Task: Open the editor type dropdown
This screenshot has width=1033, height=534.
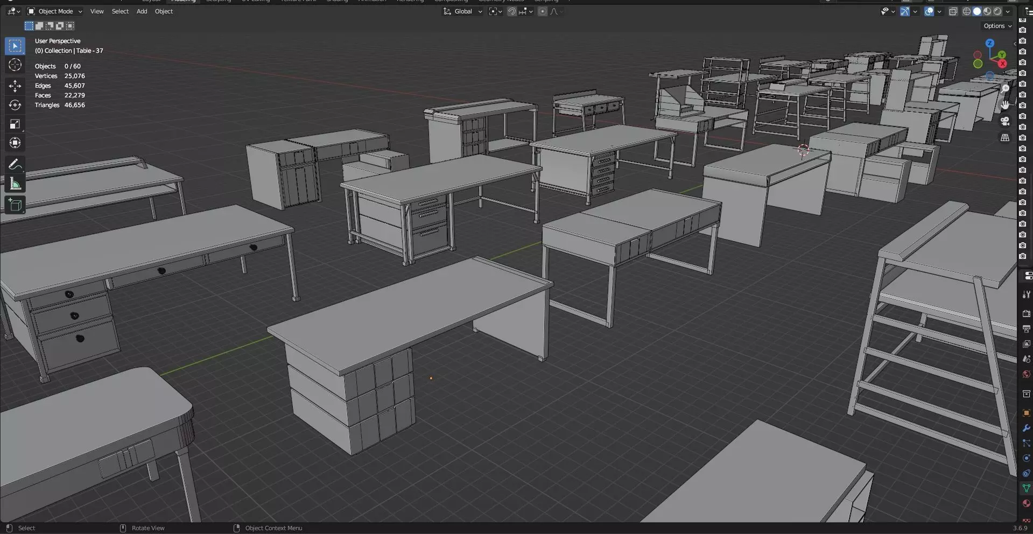Action: coord(13,11)
